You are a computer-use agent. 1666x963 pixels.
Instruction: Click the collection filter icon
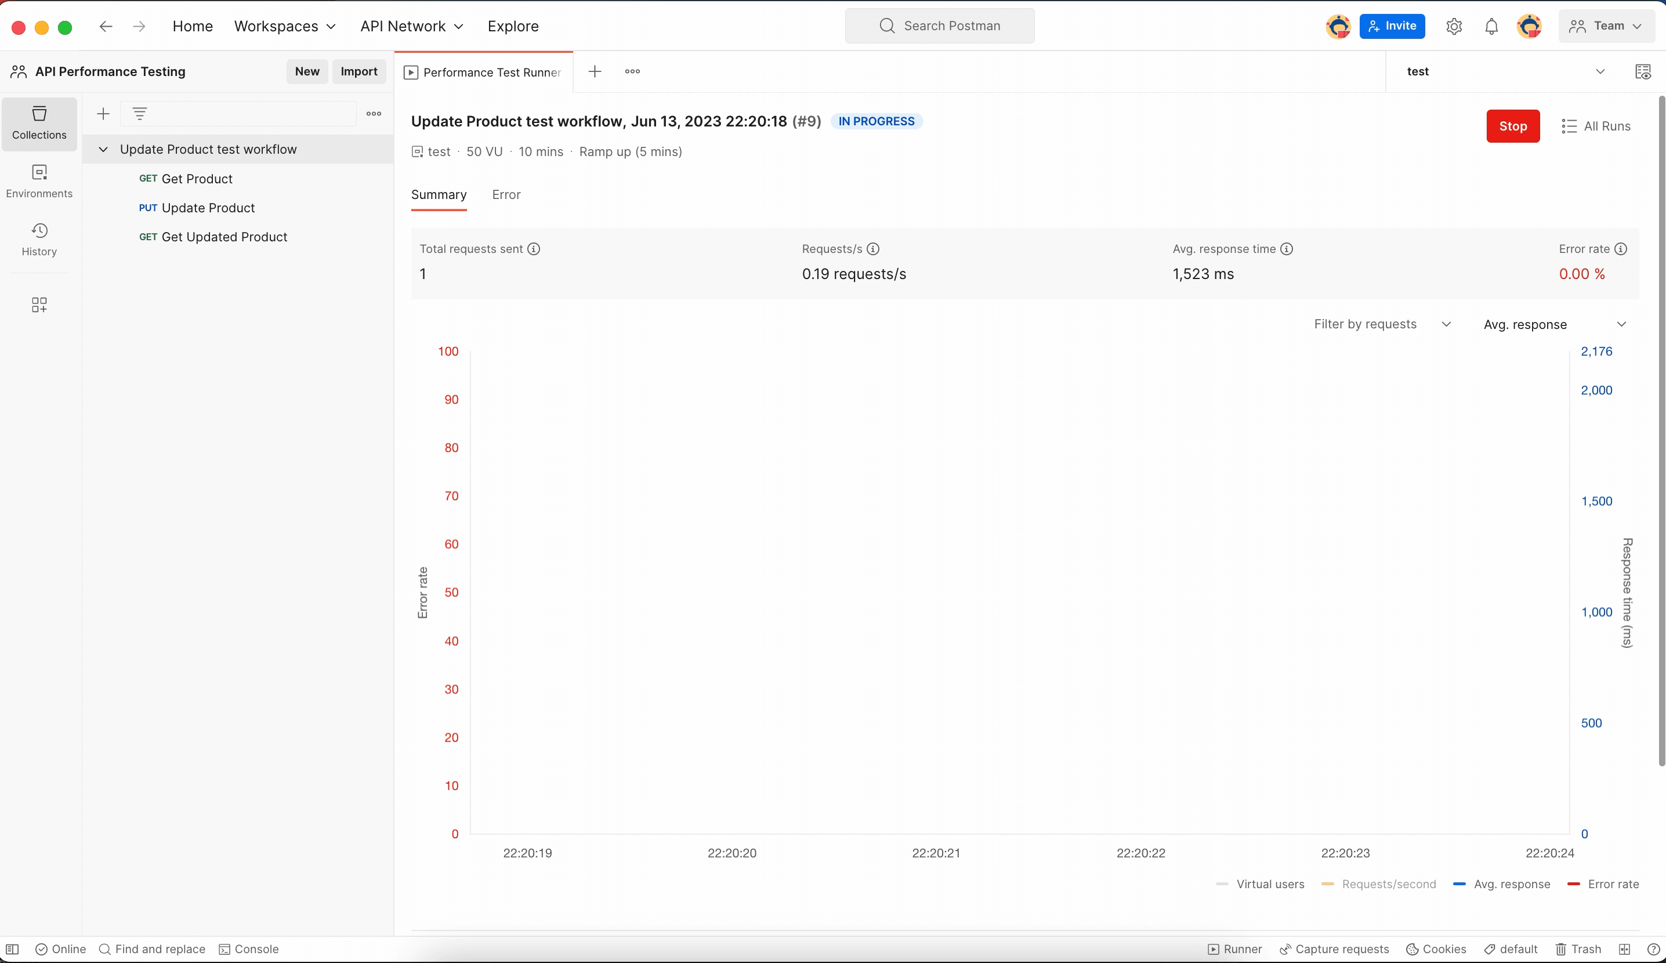pyautogui.click(x=139, y=114)
